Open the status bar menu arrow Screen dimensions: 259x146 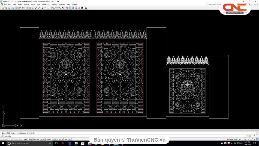tap(254, 139)
